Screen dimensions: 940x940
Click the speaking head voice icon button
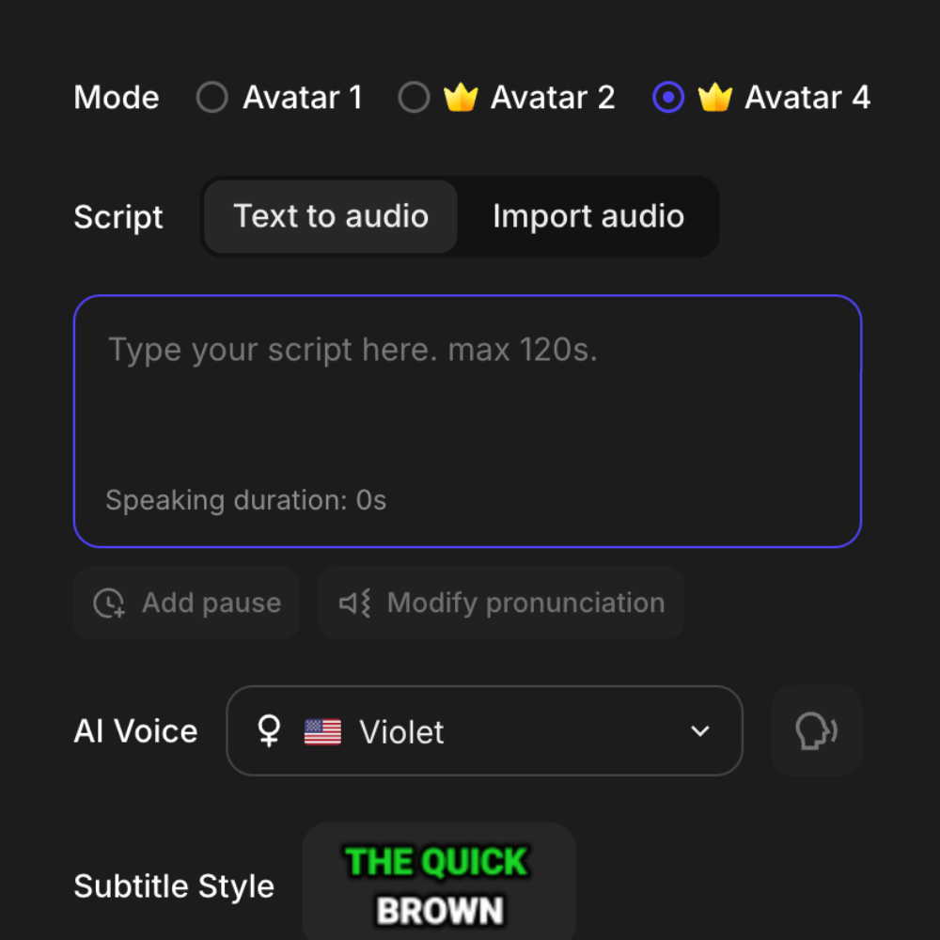(x=816, y=731)
